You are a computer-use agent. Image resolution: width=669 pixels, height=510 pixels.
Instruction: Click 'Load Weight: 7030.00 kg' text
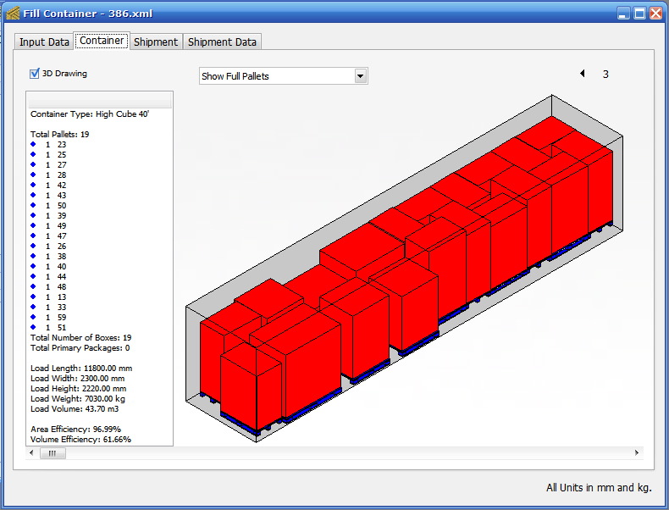[x=78, y=399]
